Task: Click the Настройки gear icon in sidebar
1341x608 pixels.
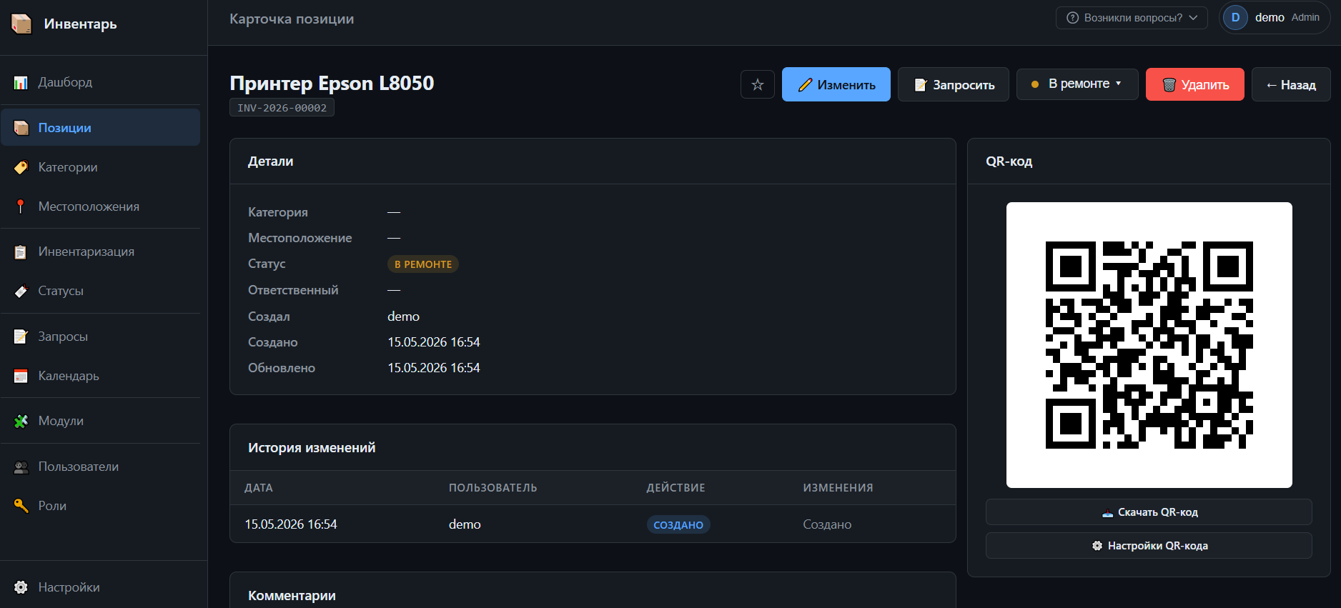Action: tap(21, 587)
